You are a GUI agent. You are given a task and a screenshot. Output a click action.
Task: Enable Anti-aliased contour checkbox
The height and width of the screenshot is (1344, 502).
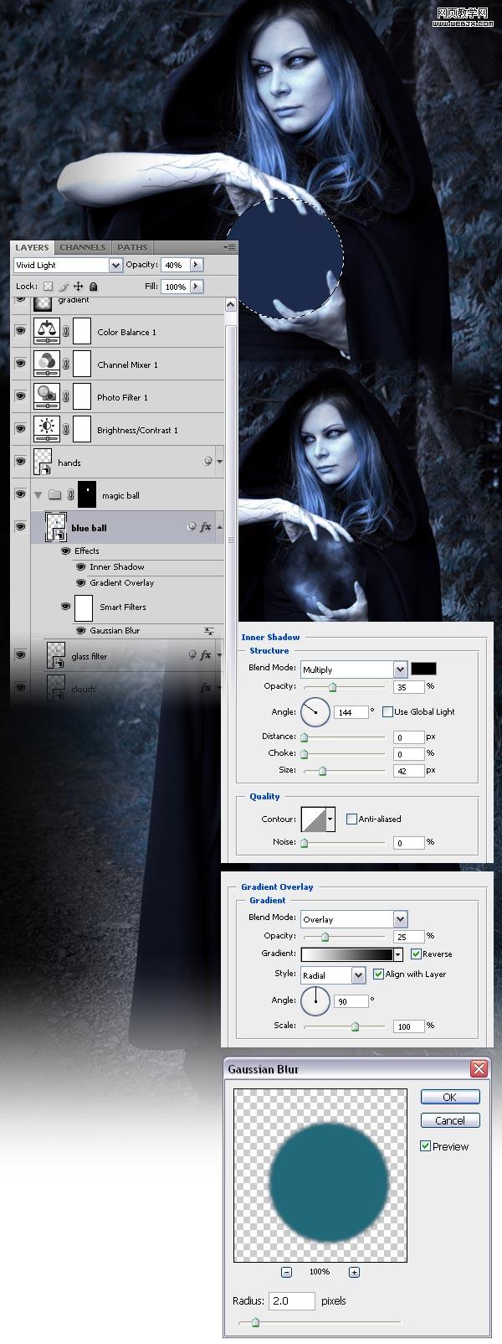[x=351, y=819]
